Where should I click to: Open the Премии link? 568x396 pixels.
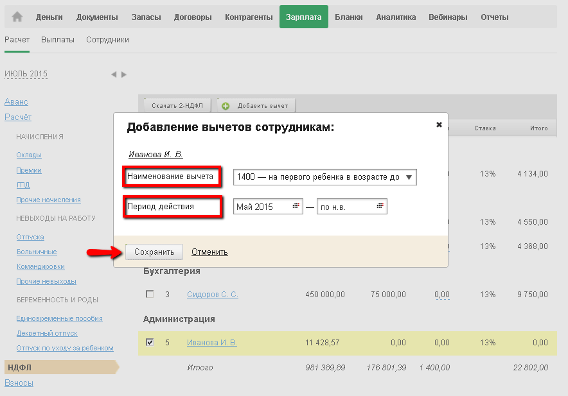click(x=29, y=170)
